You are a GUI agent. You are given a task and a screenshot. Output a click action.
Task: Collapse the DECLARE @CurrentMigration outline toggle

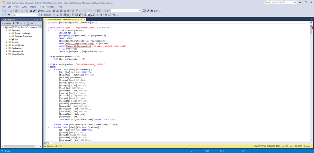(48, 22)
